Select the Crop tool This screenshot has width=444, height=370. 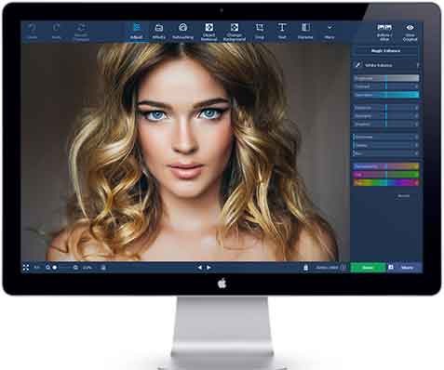(x=260, y=32)
